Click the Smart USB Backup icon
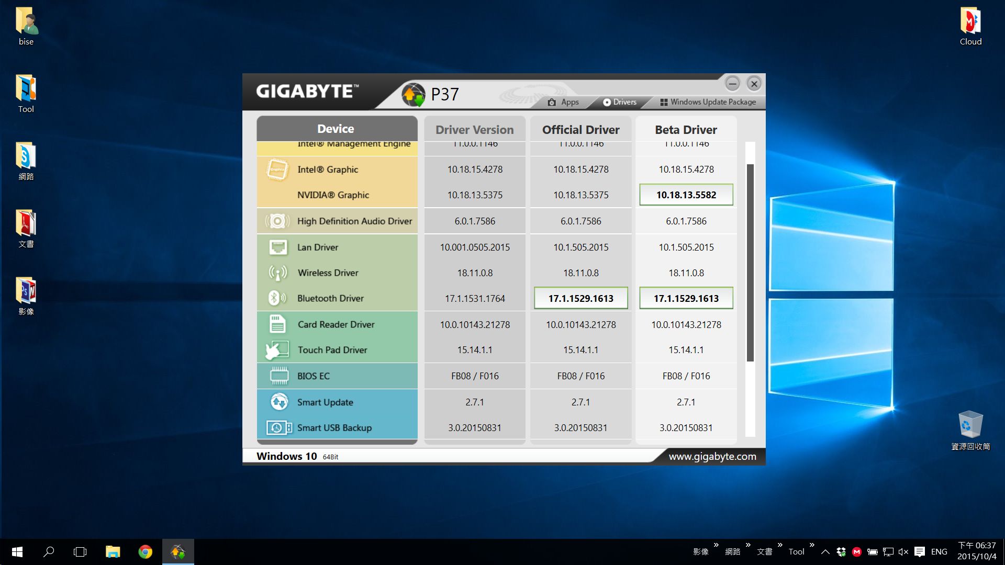 [x=279, y=428]
